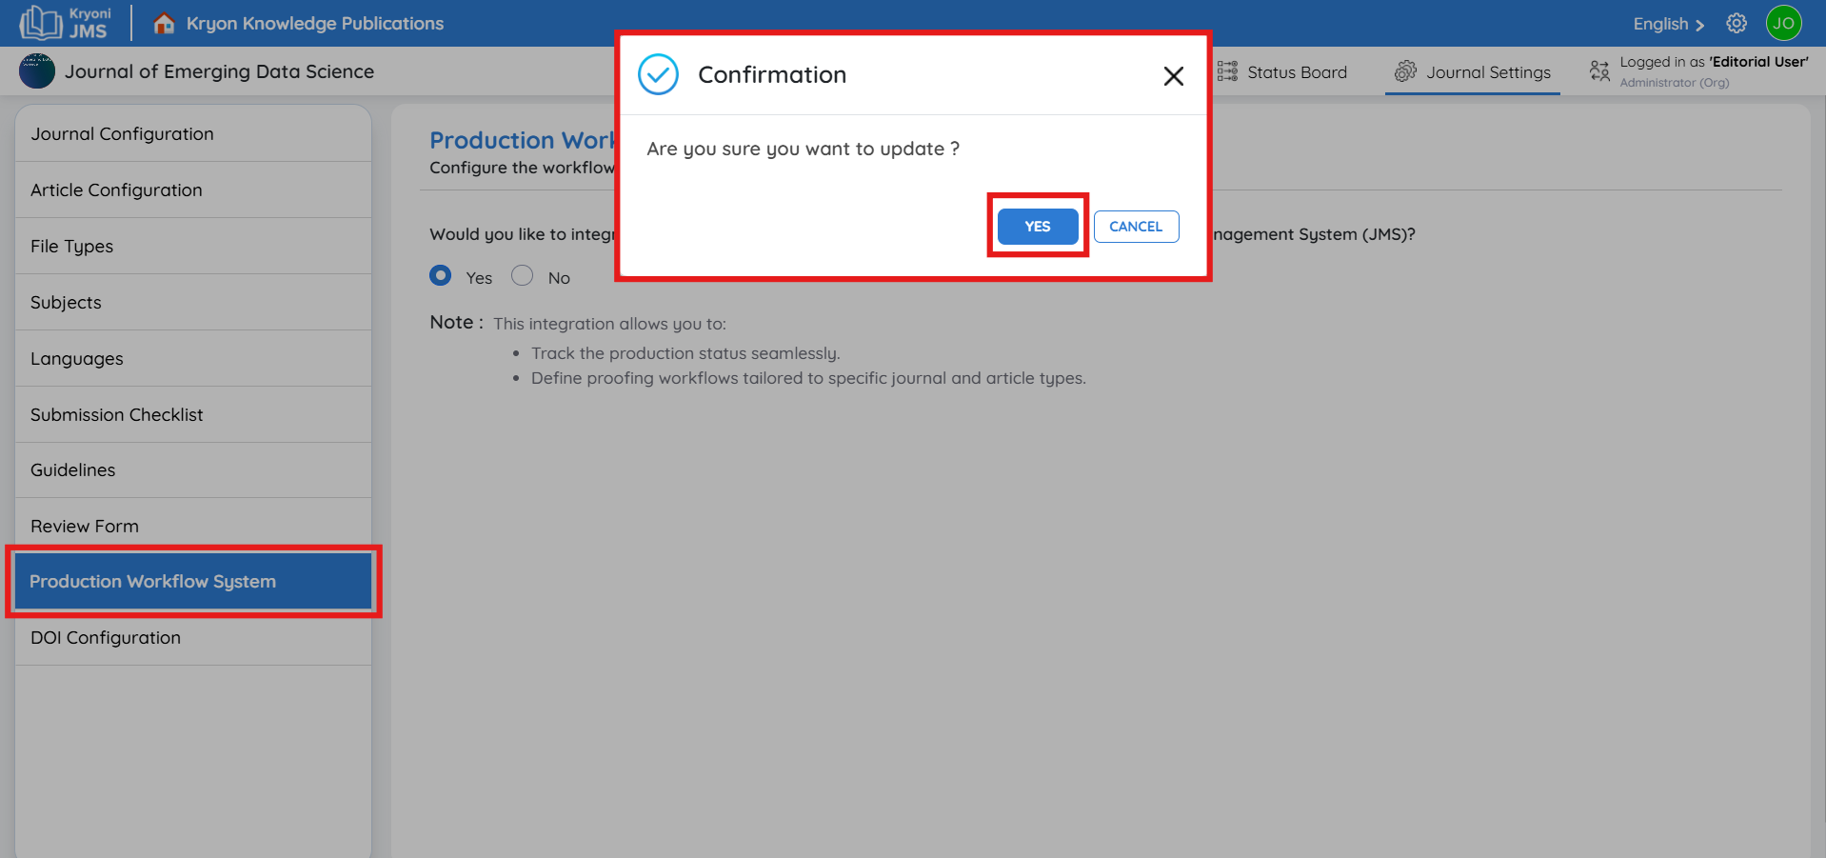Expand the English language selector
This screenshot has width=1826, height=858.
[1668, 24]
